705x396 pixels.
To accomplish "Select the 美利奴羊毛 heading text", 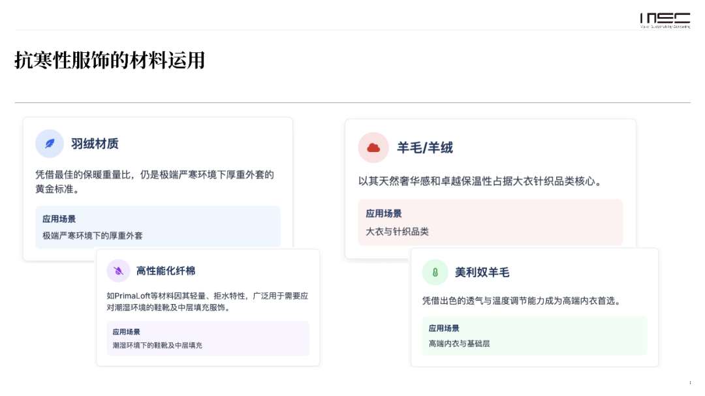I will [482, 273].
